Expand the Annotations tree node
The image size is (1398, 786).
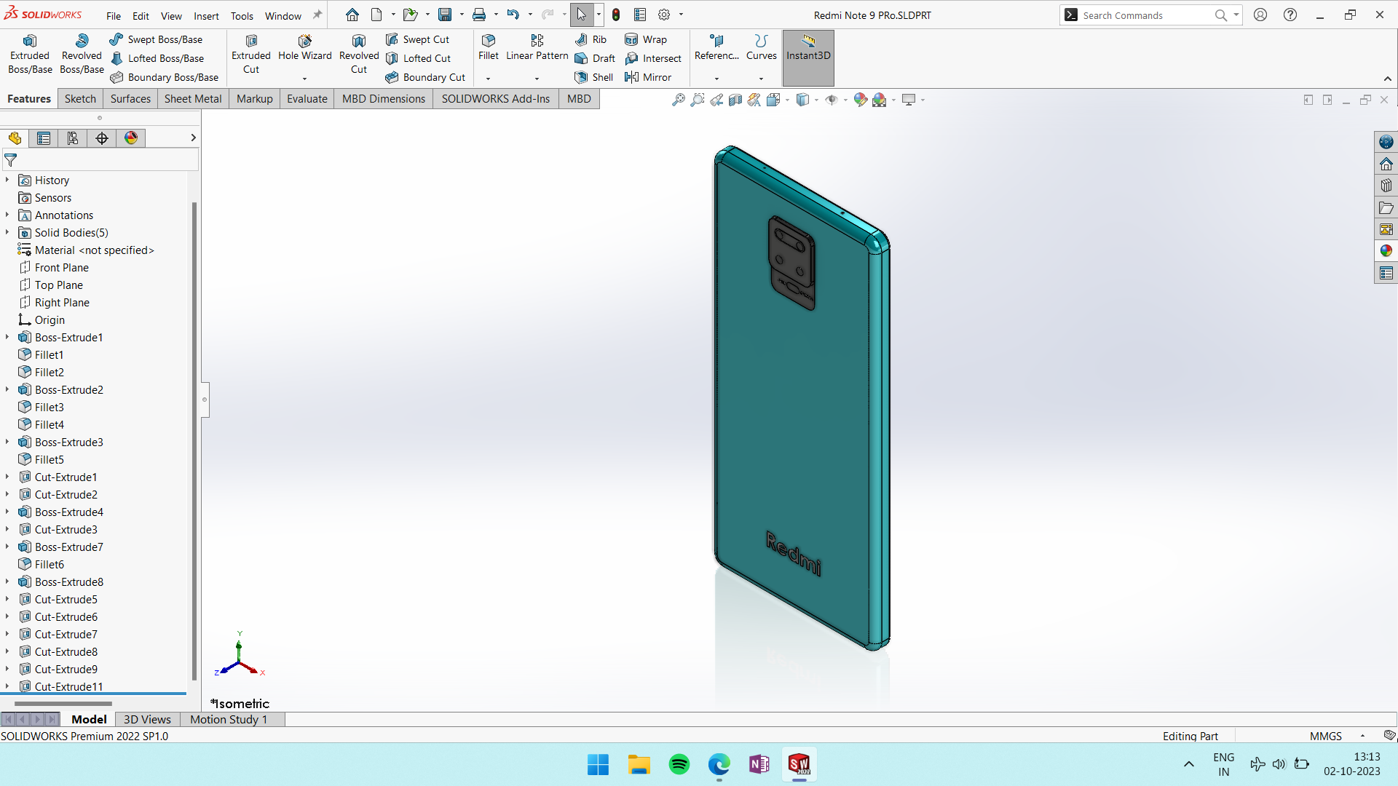click(x=7, y=215)
